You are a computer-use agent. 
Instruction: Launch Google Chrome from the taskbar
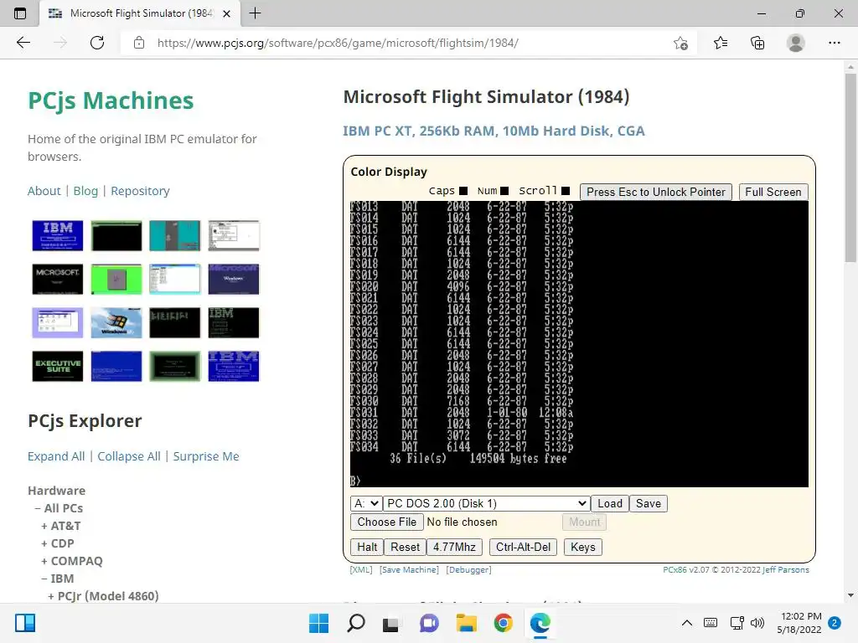pos(503,623)
